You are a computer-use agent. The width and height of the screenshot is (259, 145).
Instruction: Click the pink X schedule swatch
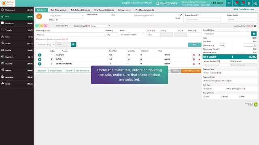tap(46, 26)
